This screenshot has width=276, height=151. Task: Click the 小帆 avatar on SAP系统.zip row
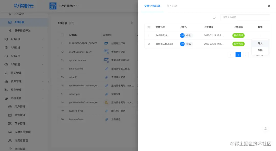tap(182, 35)
